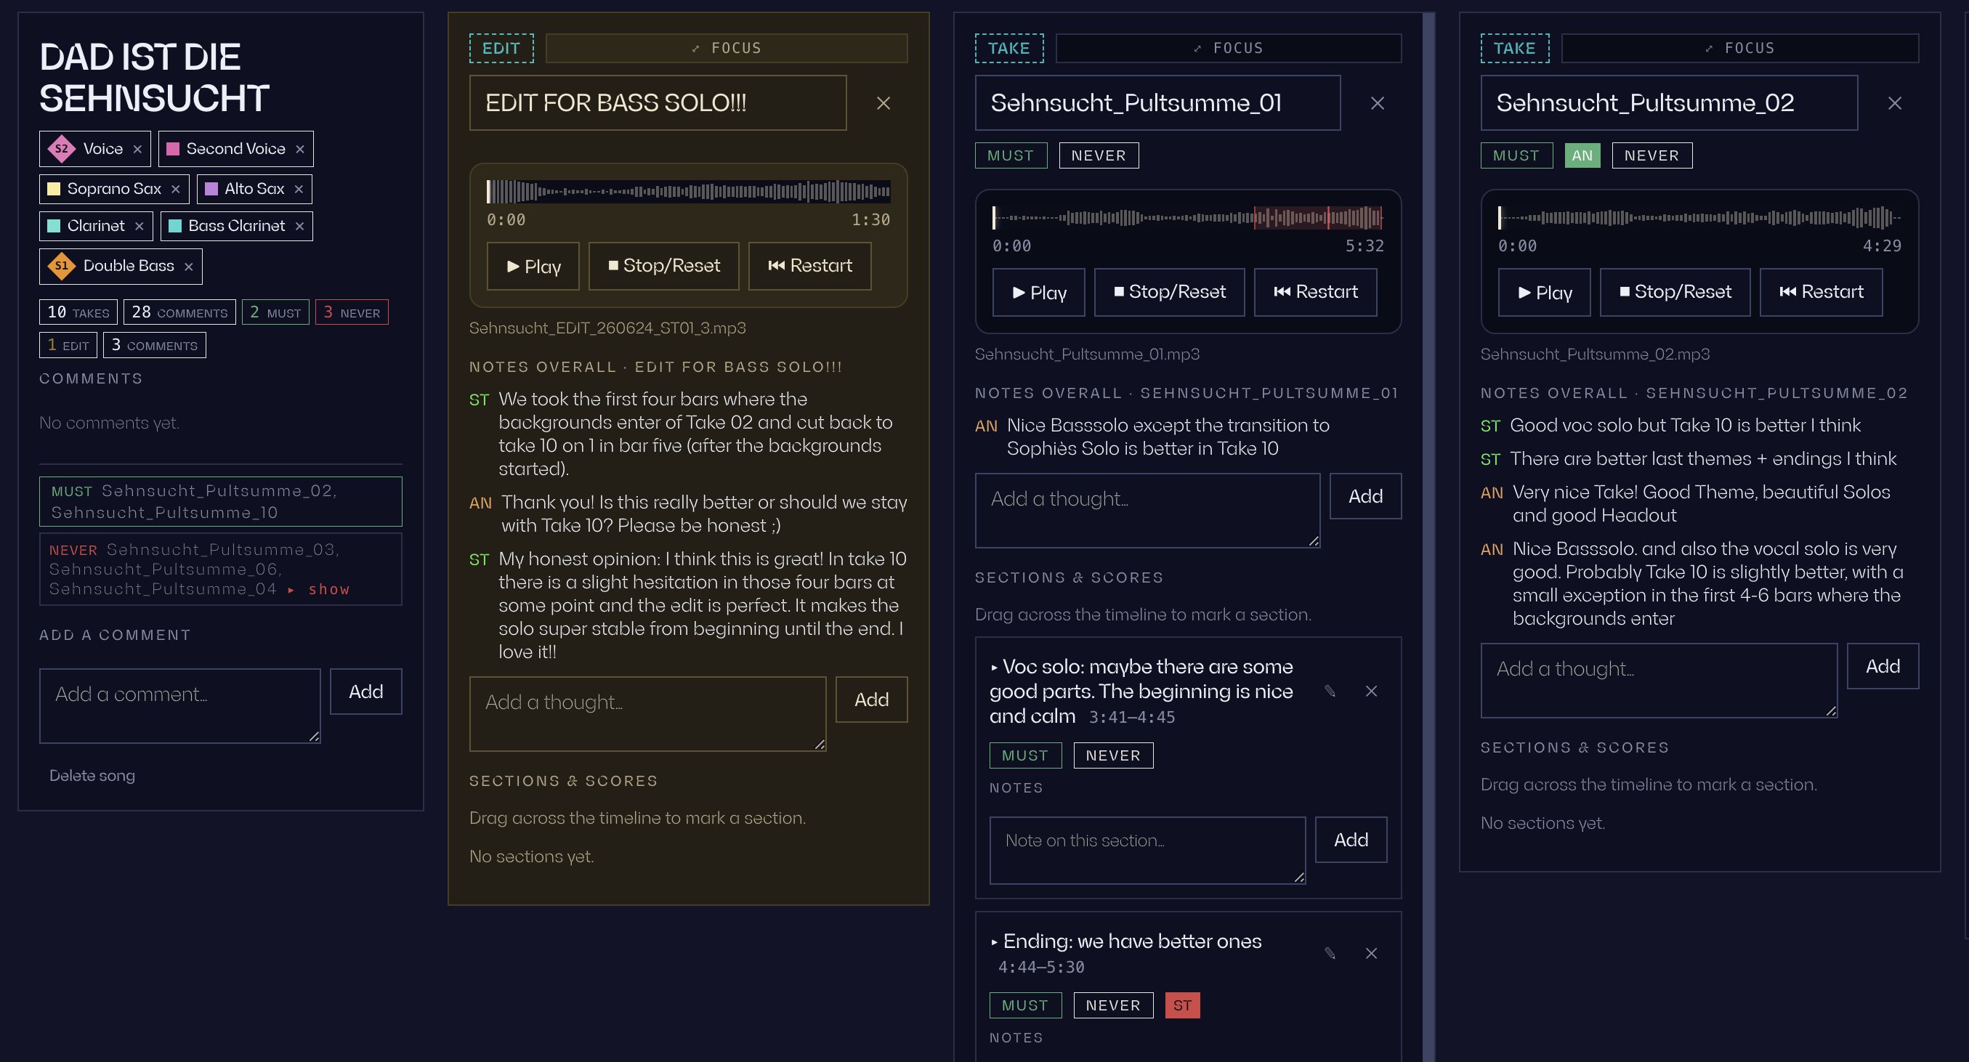This screenshot has width=1969, height=1062.
Task: Open FOCUS mode for Pultsumme_02 take
Action: [1739, 48]
